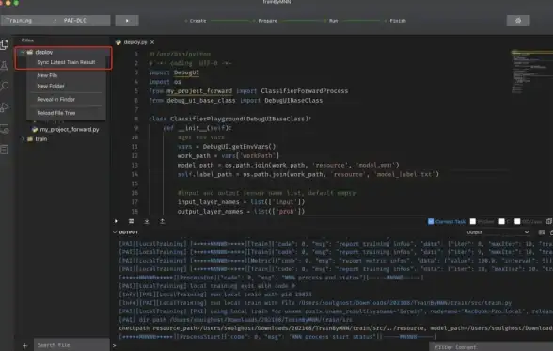Open the Output channel dropdown
Image resolution: width=553 pixels, height=351 pixels.
click(x=498, y=232)
